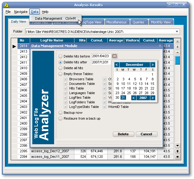Screen dimensions: 194x179
Task: Go back one year from 2007
Action: (x=133, y=97)
